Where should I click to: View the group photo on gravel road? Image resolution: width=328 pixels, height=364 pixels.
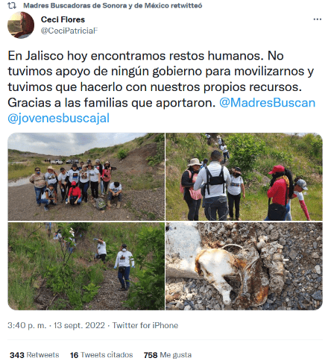[x=86, y=177]
